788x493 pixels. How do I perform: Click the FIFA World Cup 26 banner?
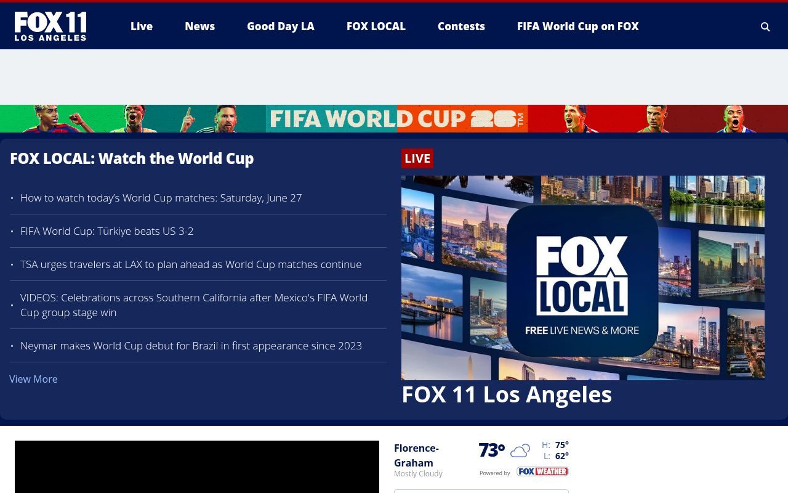click(x=394, y=118)
